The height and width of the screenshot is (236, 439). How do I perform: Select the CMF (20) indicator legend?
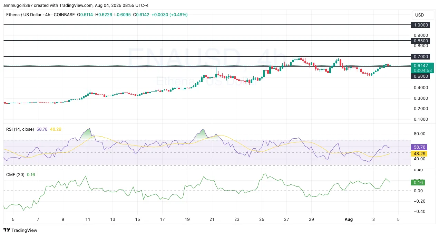point(15,175)
